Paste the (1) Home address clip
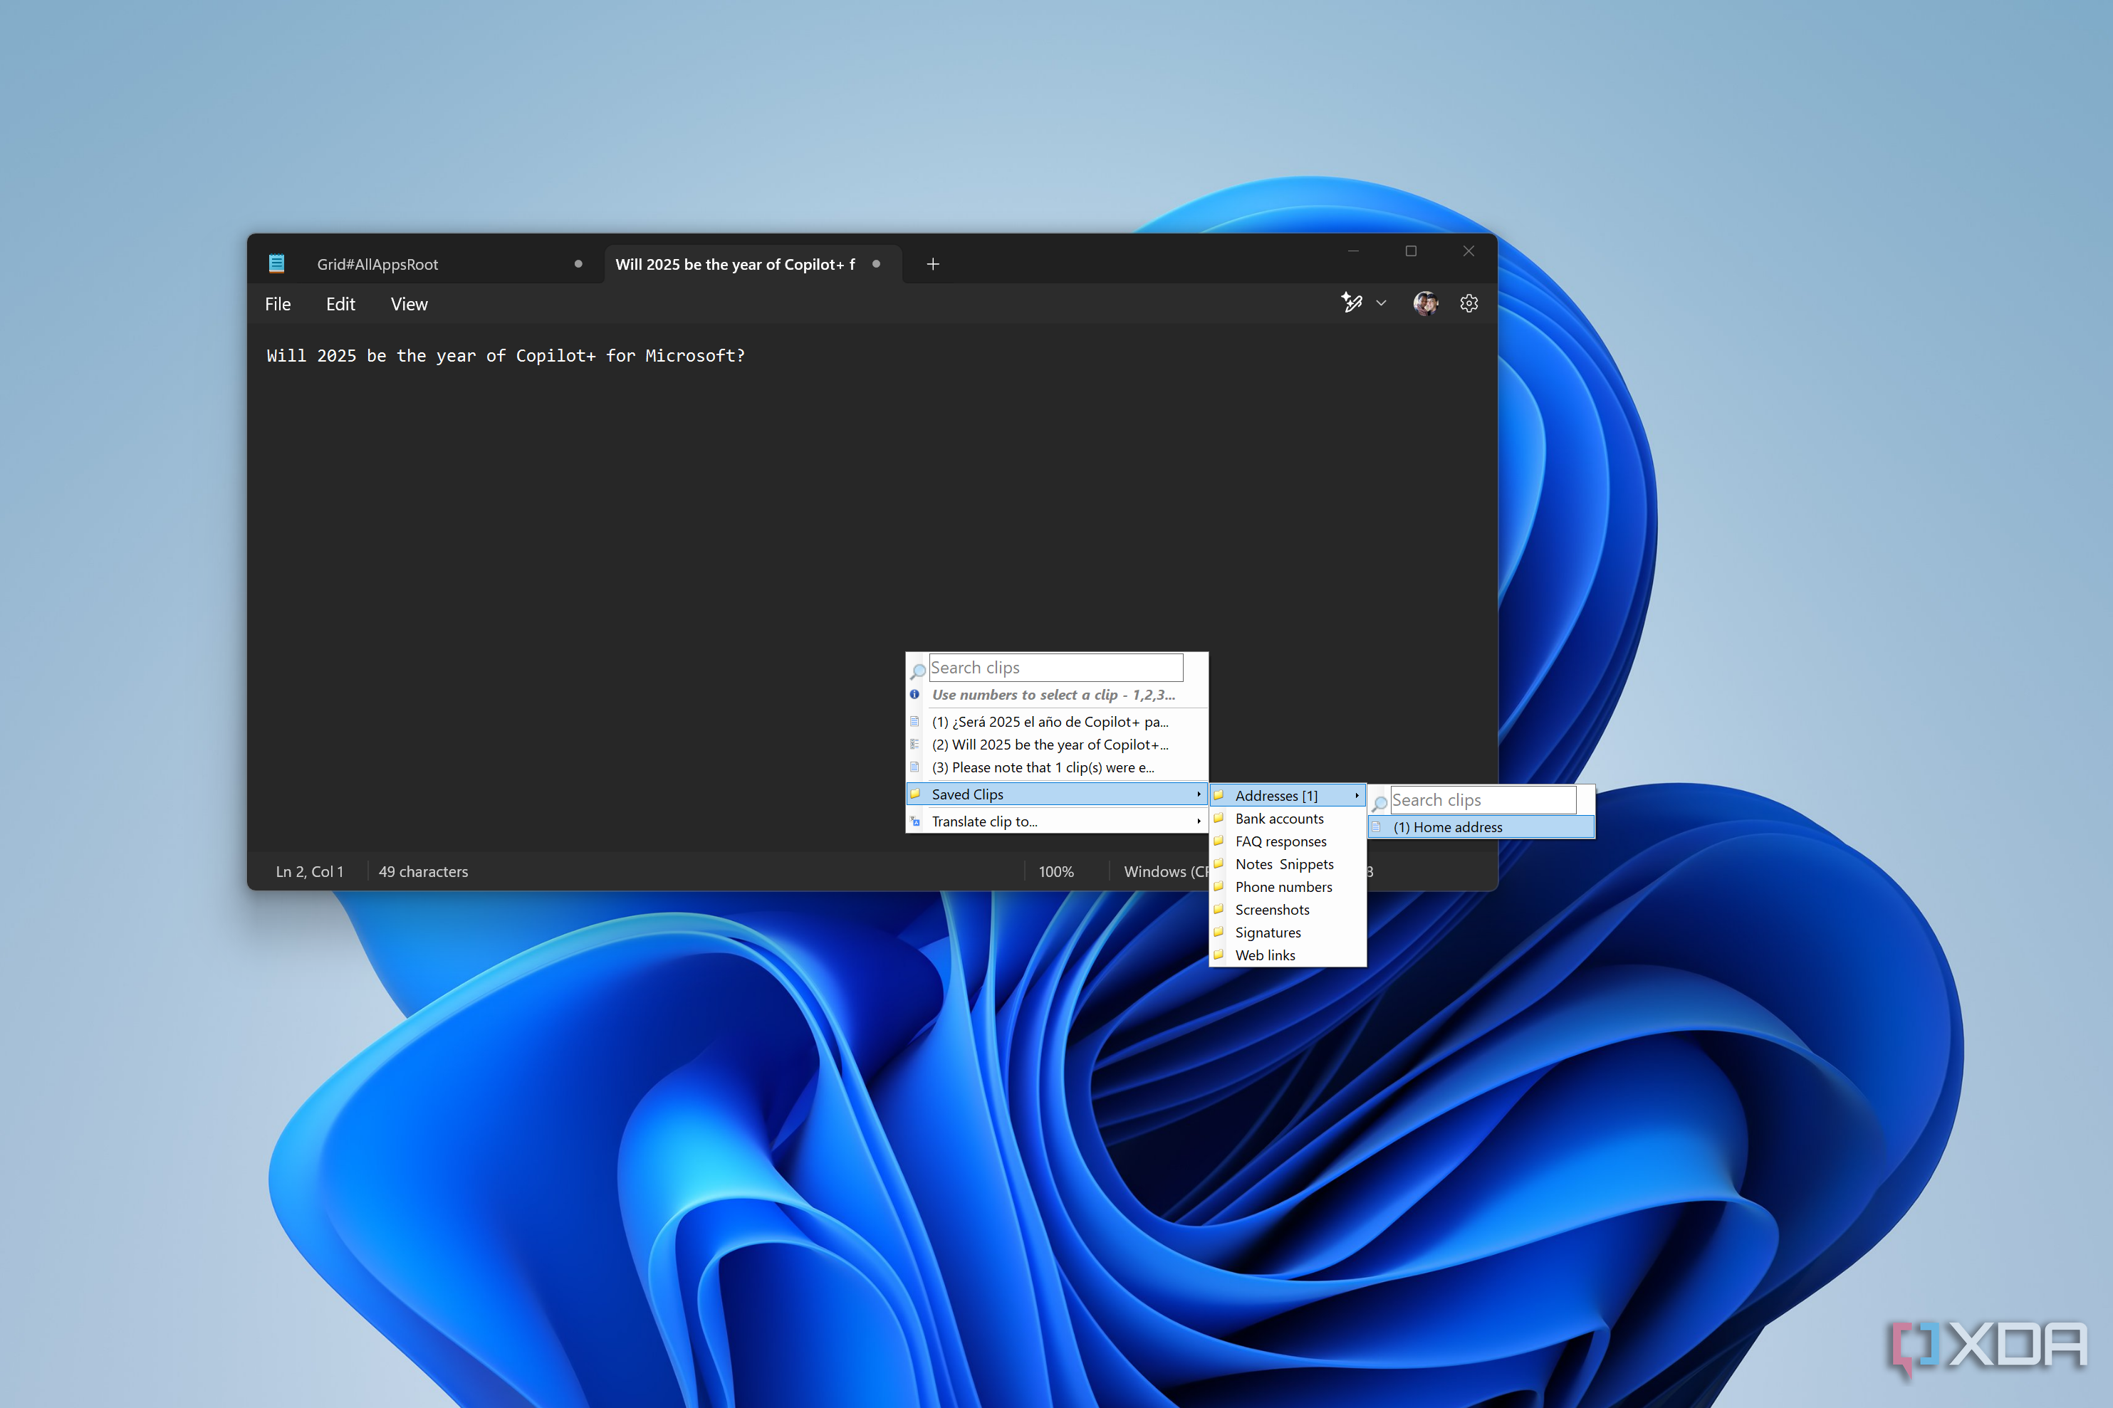 1481,827
